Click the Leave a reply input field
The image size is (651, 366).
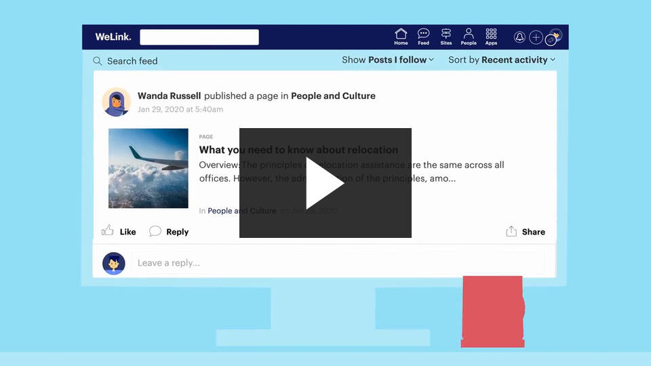pyautogui.click(x=338, y=263)
